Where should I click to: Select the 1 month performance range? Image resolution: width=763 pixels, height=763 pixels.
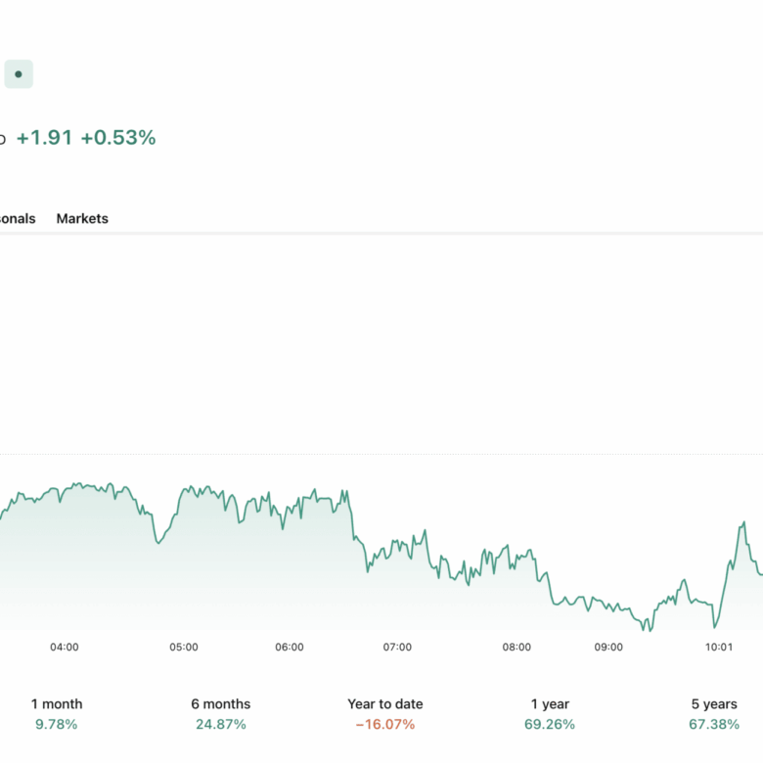[x=57, y=713]
